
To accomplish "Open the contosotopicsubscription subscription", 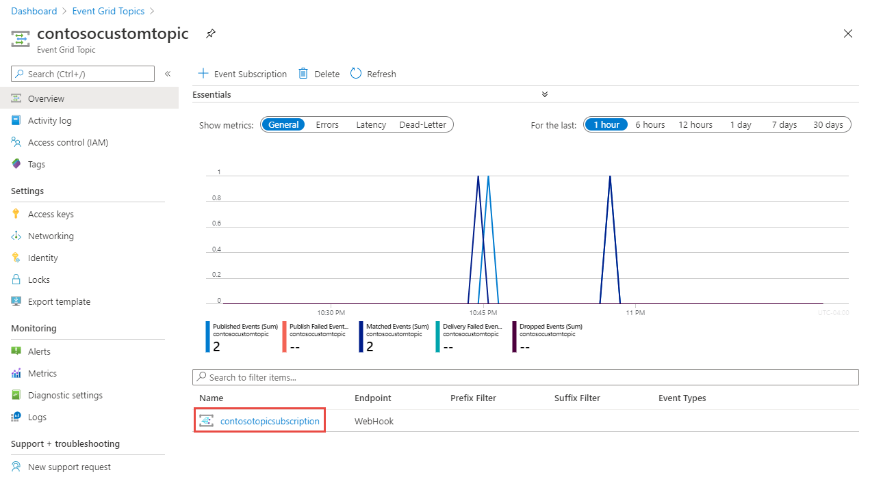I will tap(266, 420).
